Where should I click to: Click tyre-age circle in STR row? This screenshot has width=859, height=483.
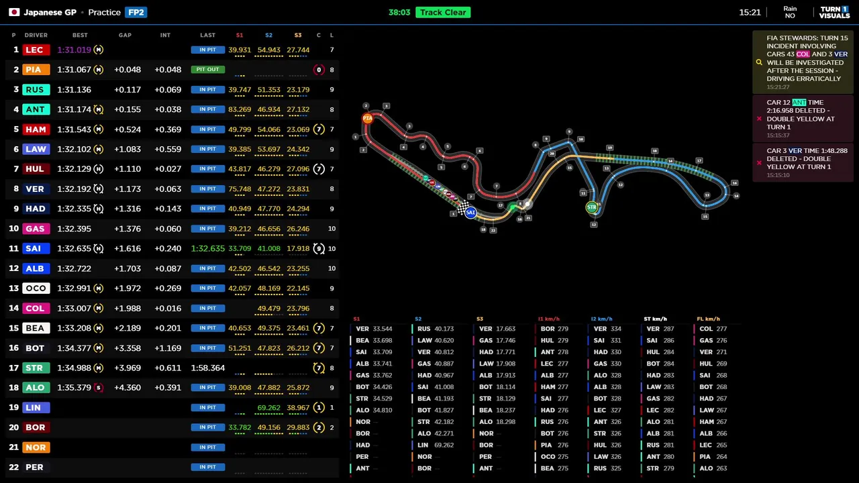coord(319,368)
